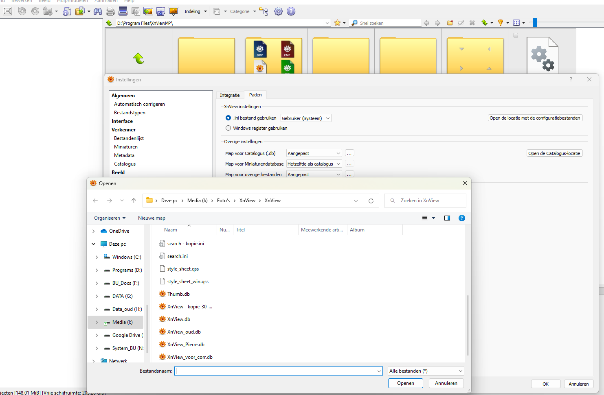Click the binoculars search icon in toolbar

[98, 11]
